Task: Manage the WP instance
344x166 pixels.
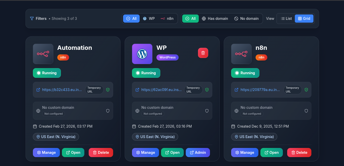Action: tap(145, 153)
